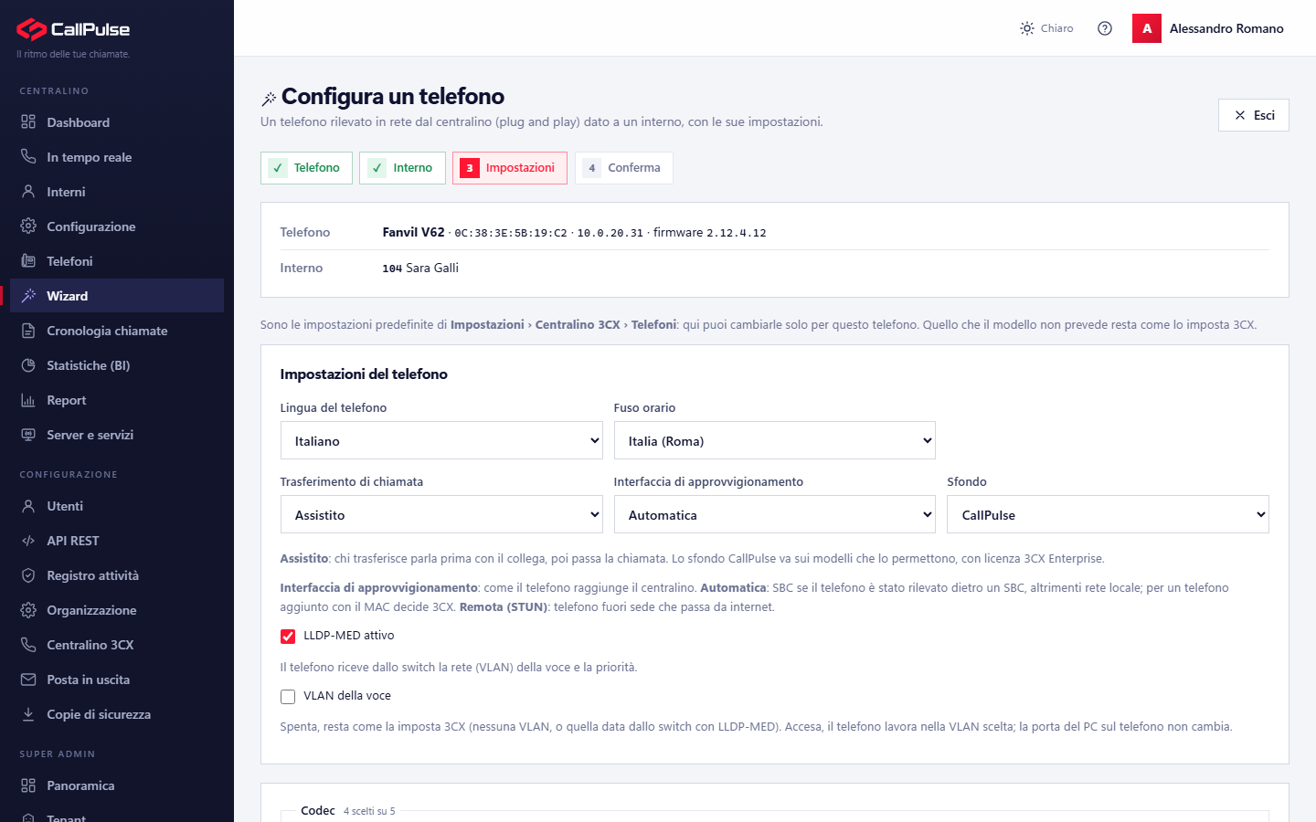1316x822 pixels.
Task: Open the Posta in uscita envelope icon
Action: pos(28,680)
